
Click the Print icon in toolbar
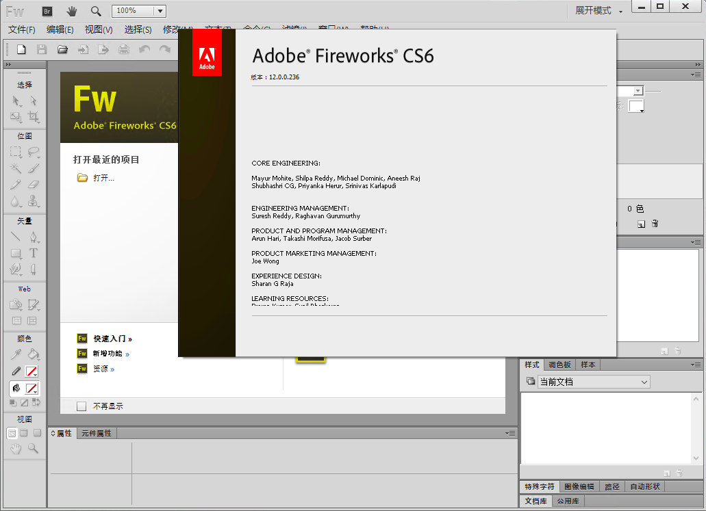coord(124,49)
